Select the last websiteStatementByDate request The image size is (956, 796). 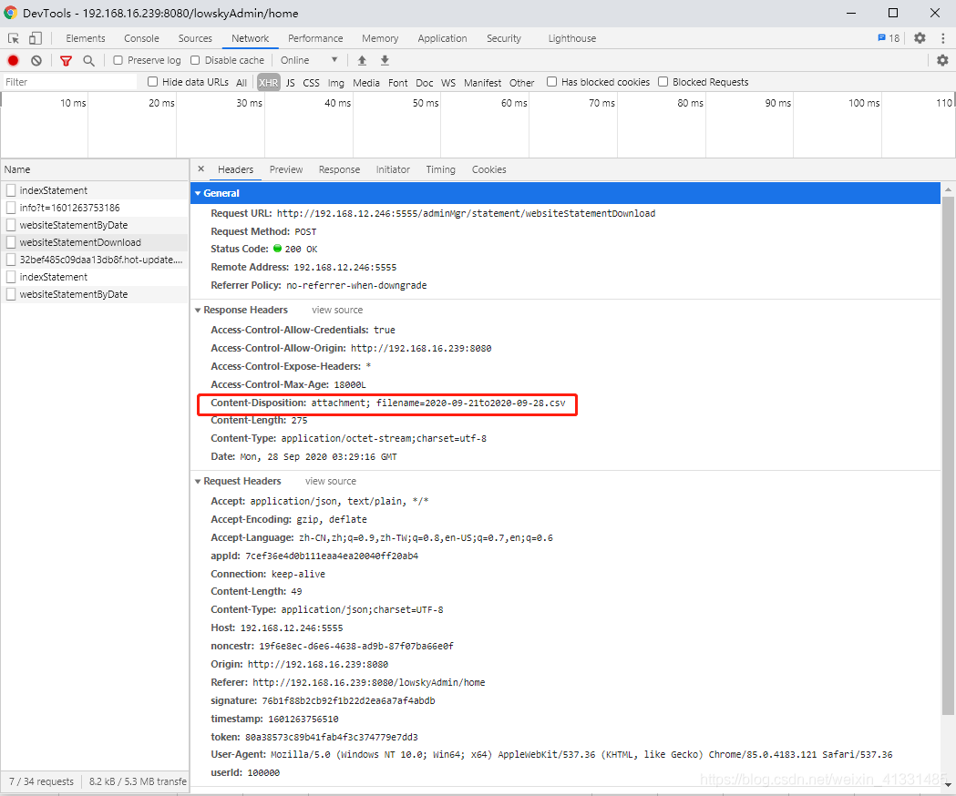[95, 294]
